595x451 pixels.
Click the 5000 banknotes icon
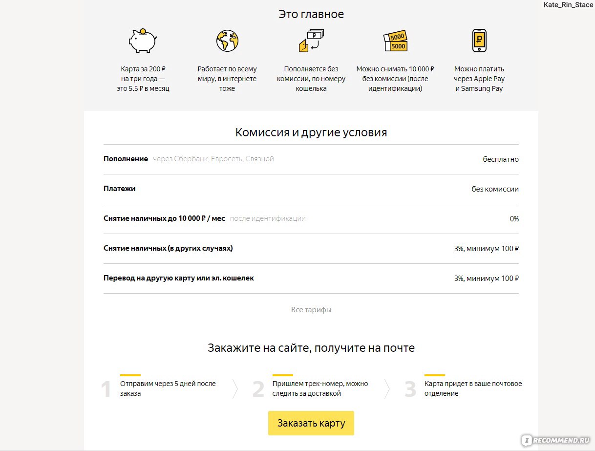pyautogui.click(x=395, y=41)
